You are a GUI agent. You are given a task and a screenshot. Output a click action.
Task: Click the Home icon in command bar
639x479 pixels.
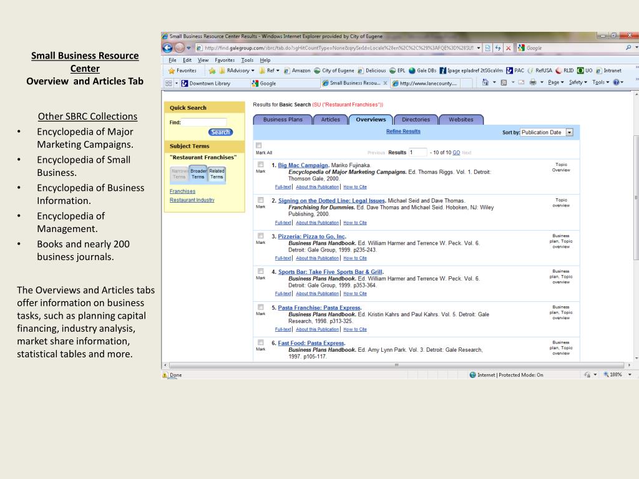tap(485, 82)
